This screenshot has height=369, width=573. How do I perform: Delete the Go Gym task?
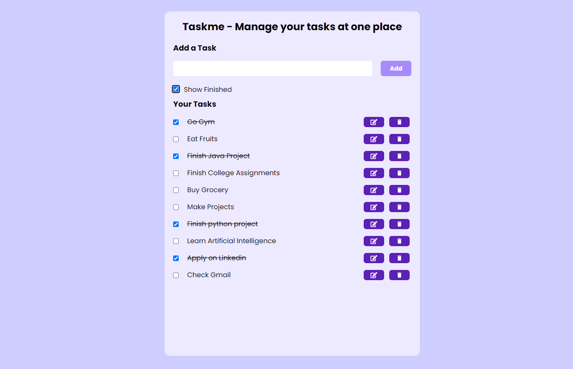(399, 122)
